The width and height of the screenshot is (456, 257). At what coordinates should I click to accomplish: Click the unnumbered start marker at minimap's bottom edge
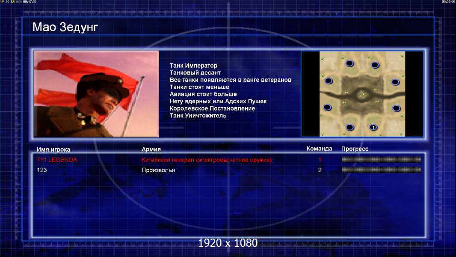(x=350, y=127)
